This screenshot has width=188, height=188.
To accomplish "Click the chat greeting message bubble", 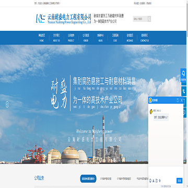I will [161, 117].
